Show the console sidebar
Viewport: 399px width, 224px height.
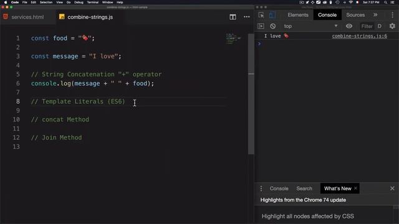(261, 26)
